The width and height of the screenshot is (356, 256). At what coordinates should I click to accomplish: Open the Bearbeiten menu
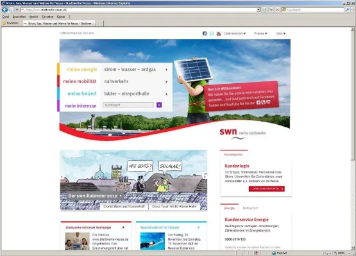pos(19,17)
